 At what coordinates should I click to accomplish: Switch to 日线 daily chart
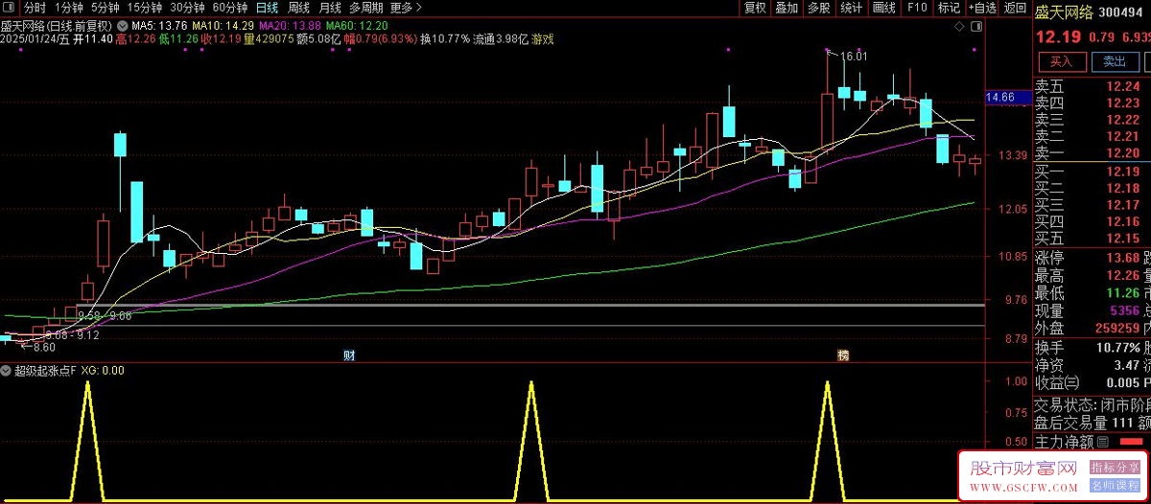(268, 8)
